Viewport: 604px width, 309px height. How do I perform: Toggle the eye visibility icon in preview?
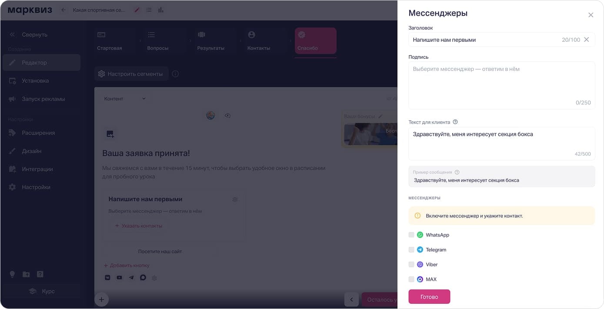coord(227,116)
